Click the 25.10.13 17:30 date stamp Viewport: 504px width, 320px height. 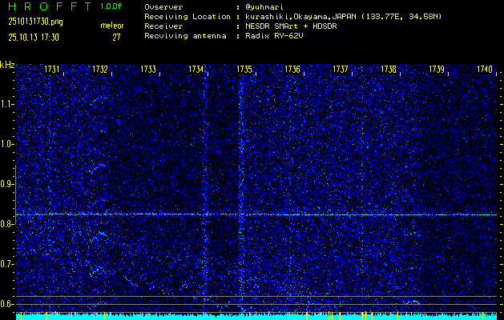pos(35,36)
